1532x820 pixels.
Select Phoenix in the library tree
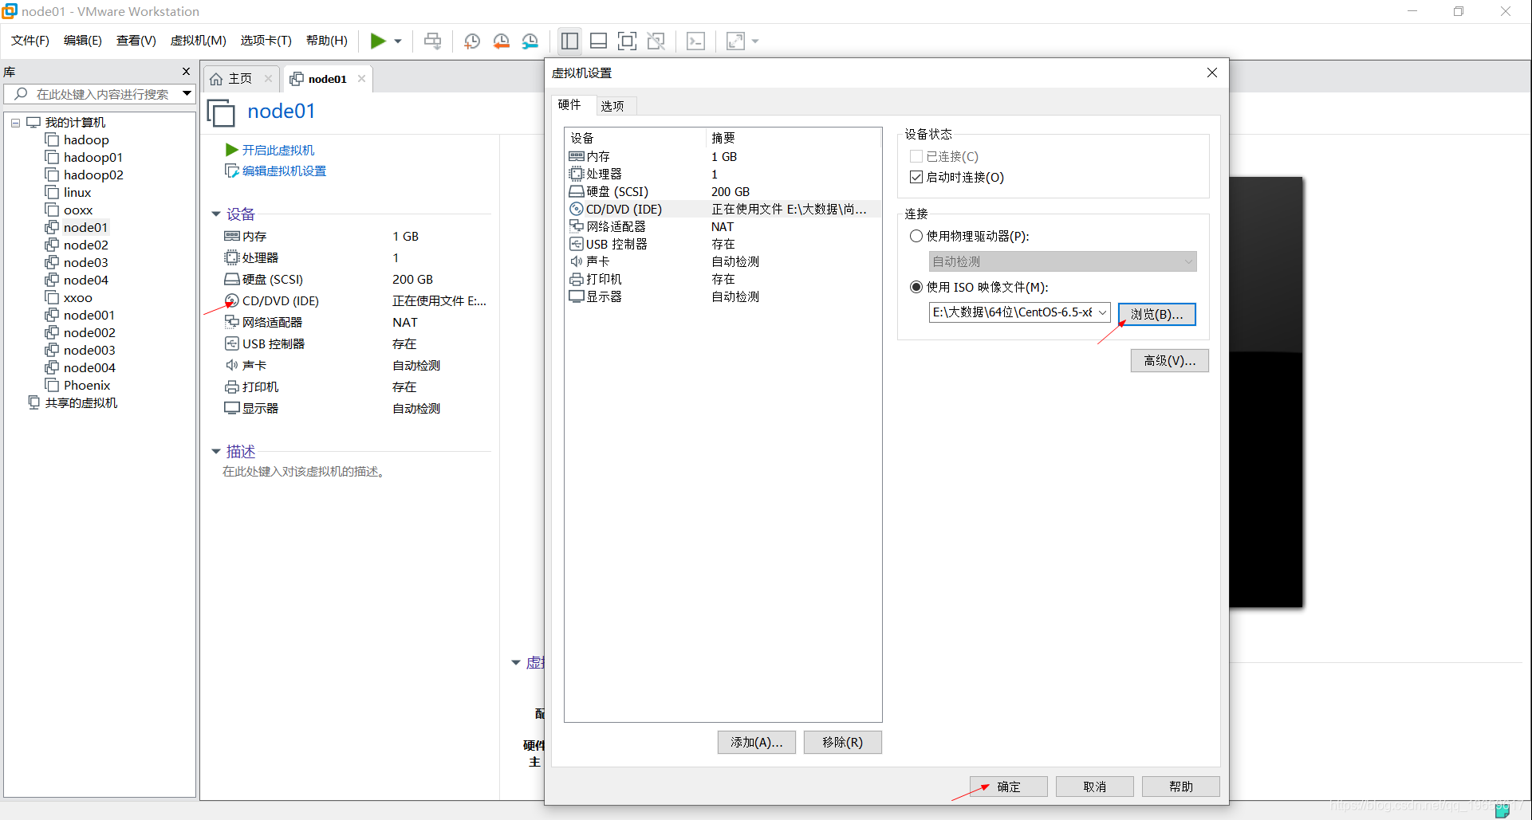click(87, 386)
